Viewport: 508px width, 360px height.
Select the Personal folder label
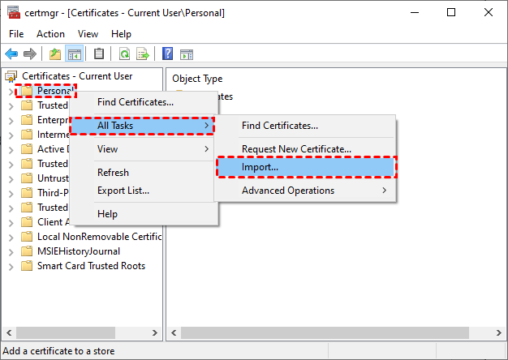click(x=55, y=91)
